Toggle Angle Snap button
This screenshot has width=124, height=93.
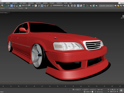pyautogui.click(x=42, y=6)
